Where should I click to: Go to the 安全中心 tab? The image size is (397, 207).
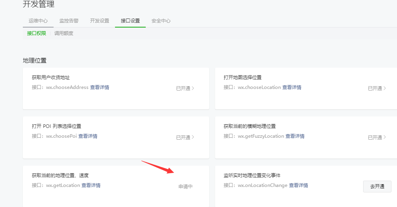[161, 21]
